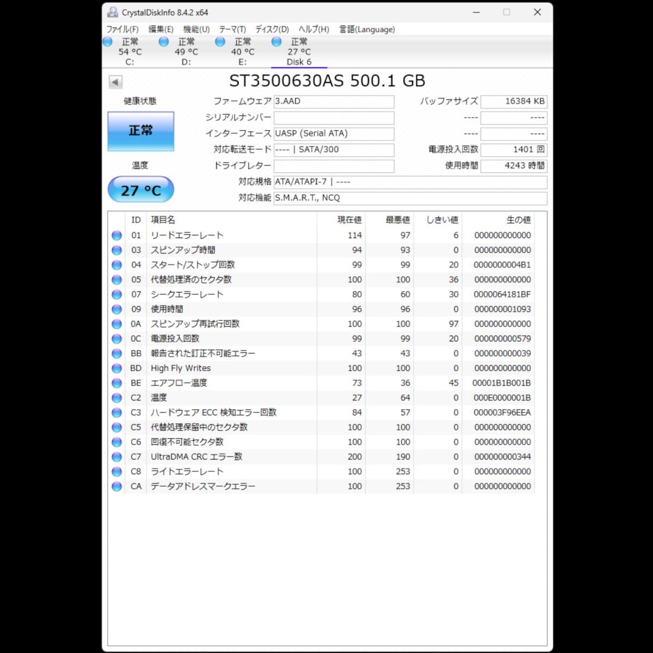
Task: Switch to the Disk 6 tab
Action: (299, 52)
